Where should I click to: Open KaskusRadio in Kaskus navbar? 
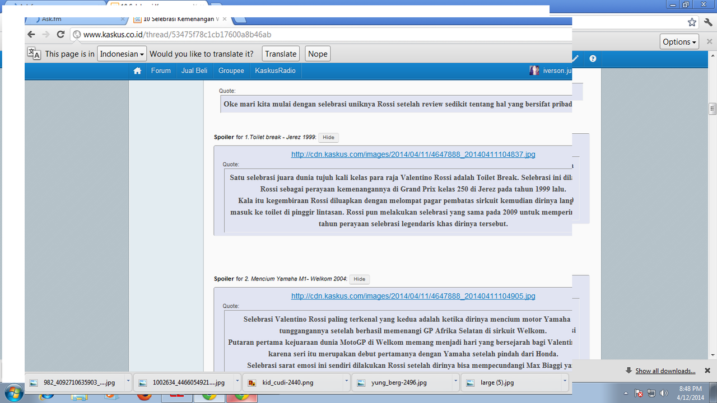point(275,71)
